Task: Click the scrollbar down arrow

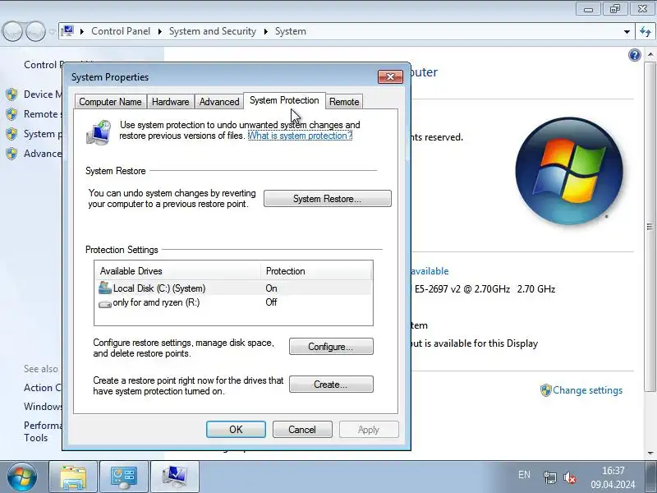Action: [650, 454]
